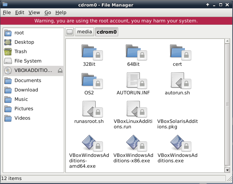233x184 pixels.
Task: Click the root filesystem path bar button
Action: (x=70, y=32)
